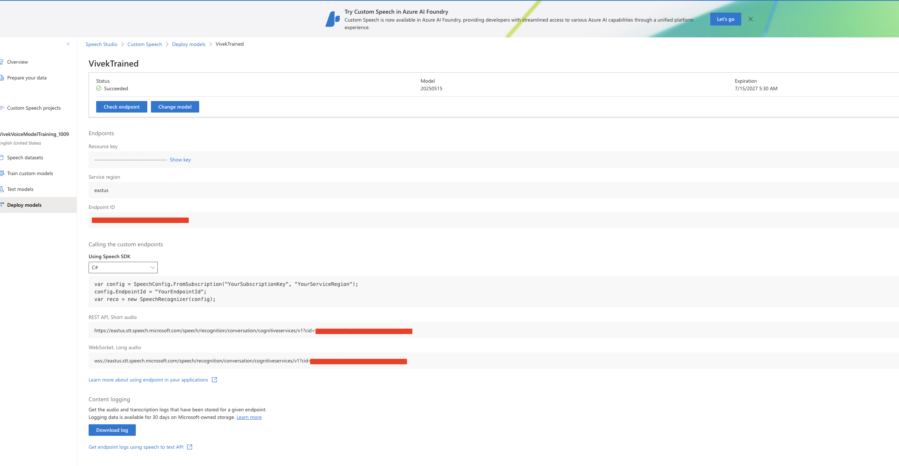Open Get endpoint logs using speech to text API
The width and height of the screenshot is (899, 466).
pos(136,447)
